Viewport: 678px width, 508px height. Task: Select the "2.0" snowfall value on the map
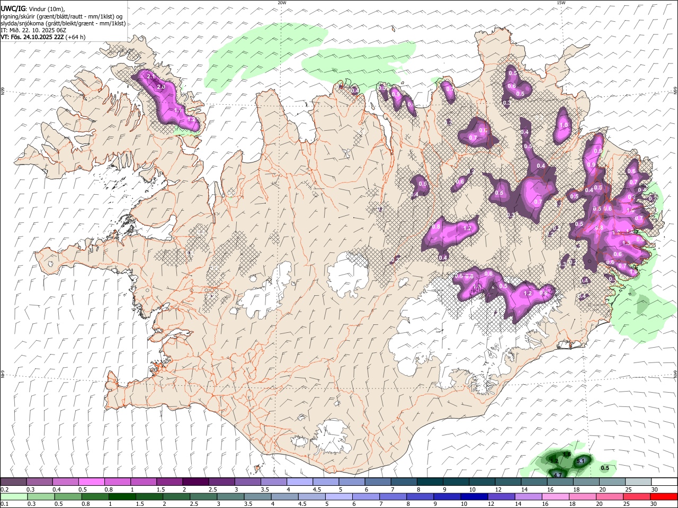(161, 87)
